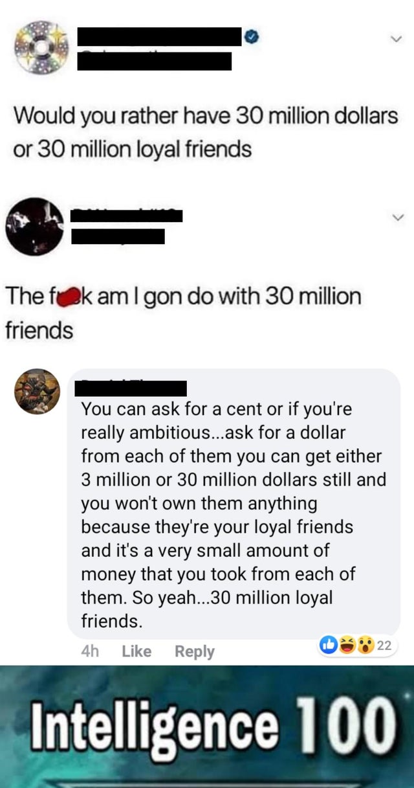The height and width of the screenshot is (788, 414).
Task: Click the redacted first tweet username
Action: pos(160,37)
